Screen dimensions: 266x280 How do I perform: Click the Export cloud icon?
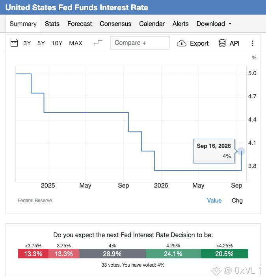(x=182, y=43)
